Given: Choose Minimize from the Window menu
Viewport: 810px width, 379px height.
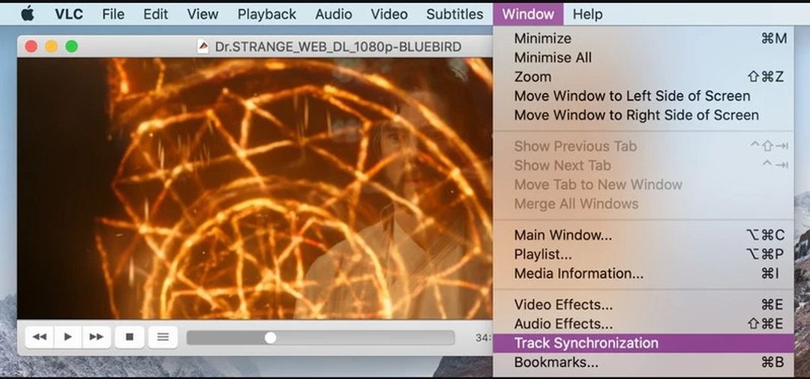Looking at the screenshot, I should [x=643, y=38].
